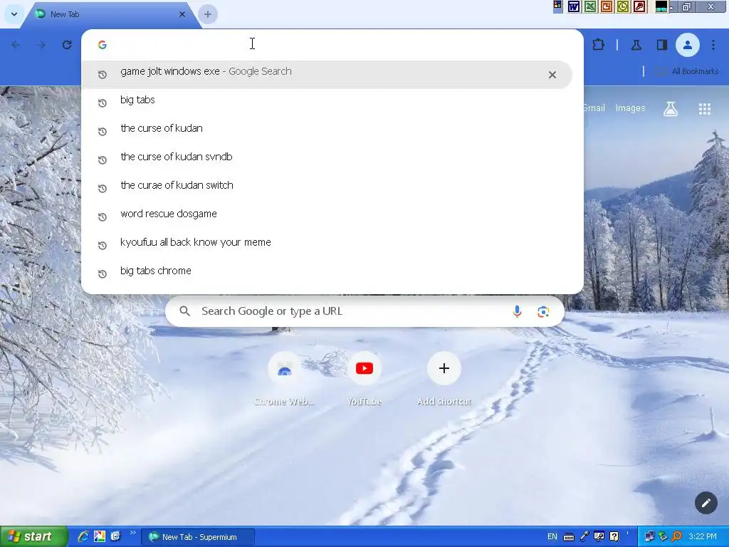
Task: Open the three-dot browser menu
Action: (713, 45)
